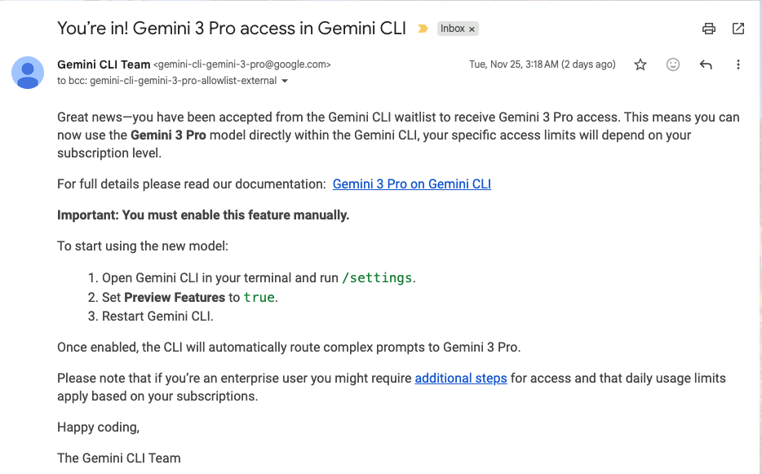Click the green /settings command text

(377, 277)
